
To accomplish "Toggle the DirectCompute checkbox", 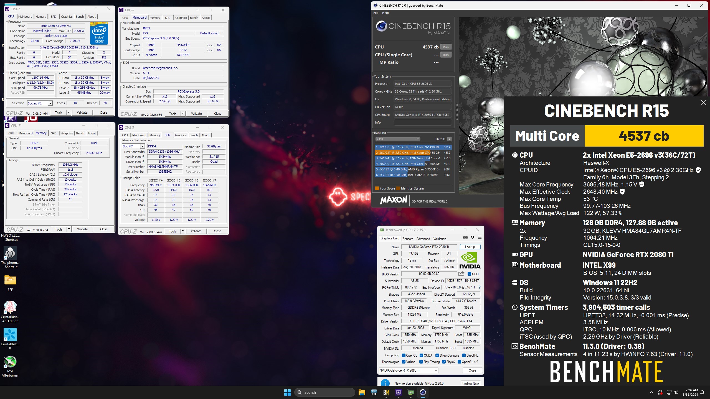I will point(437,355).
